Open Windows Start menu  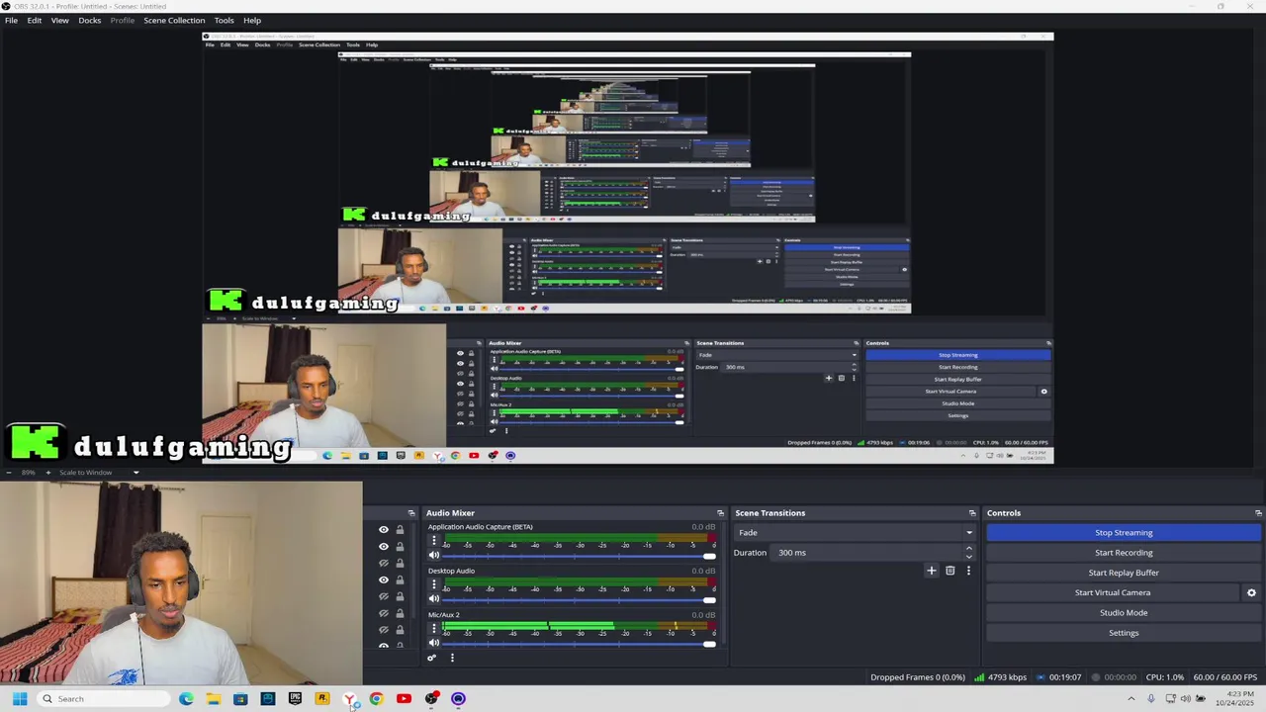tap(19, 699)
